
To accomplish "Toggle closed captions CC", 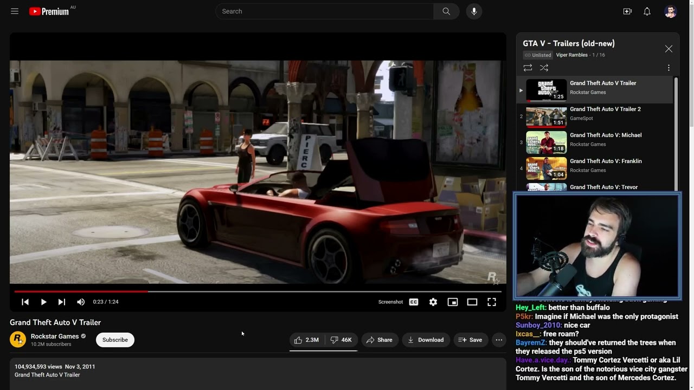I will click(414, 302).
